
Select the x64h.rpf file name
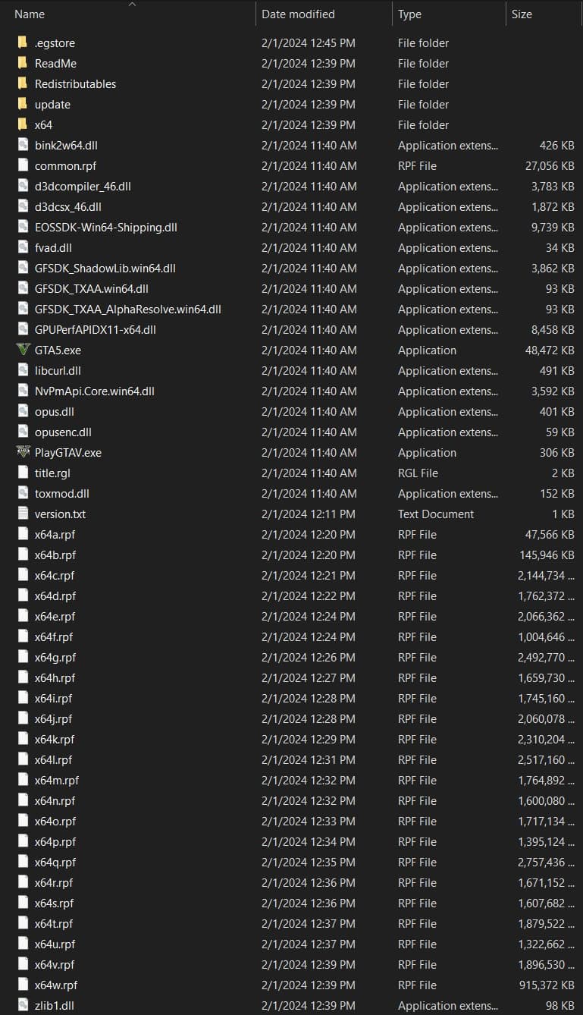(x=55, y=677)
